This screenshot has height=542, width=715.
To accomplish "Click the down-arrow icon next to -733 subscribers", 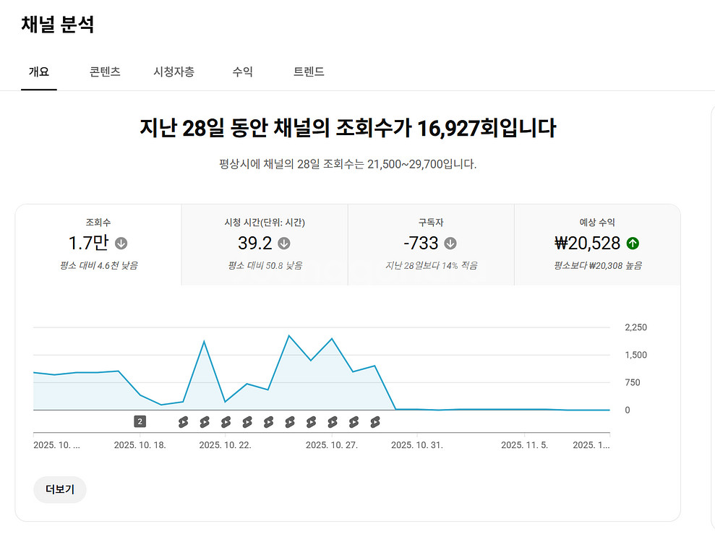I will click(451, 244).
